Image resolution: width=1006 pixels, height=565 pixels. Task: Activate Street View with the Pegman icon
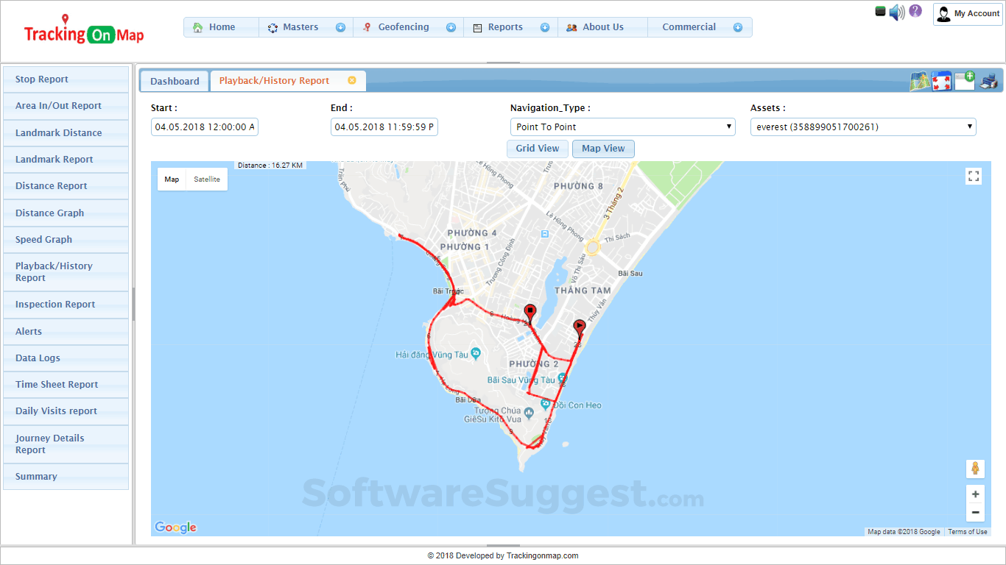pos(975,469)
